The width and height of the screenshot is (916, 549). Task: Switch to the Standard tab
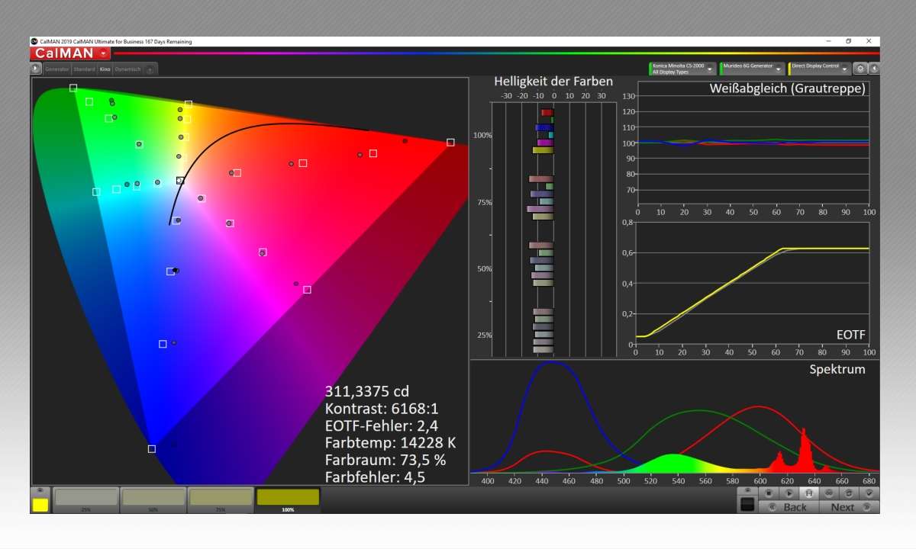(x=84, y=69)
